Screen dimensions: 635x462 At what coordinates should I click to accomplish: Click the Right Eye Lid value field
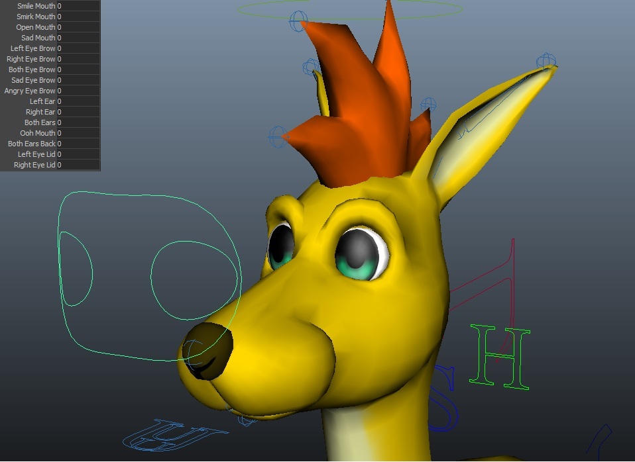[78, 165]
